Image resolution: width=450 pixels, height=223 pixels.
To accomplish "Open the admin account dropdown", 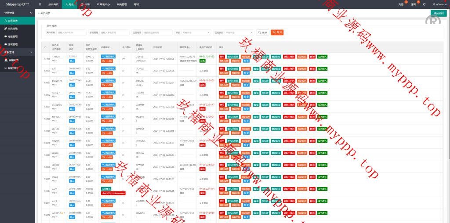I will click(439, 4).
